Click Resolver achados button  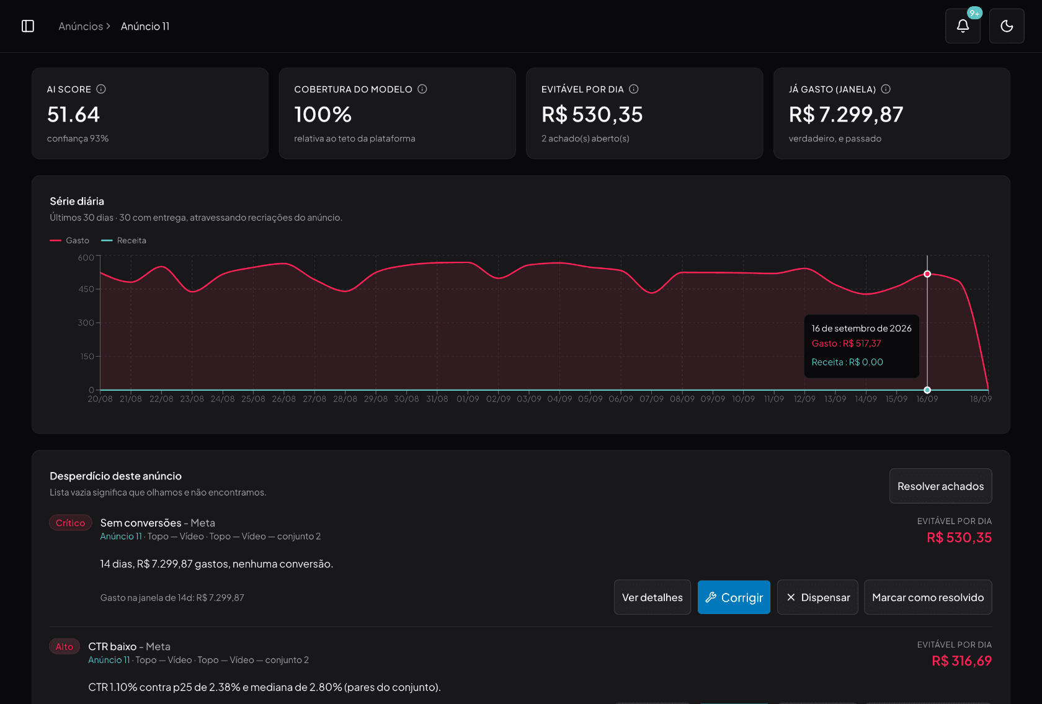point(940,486)
